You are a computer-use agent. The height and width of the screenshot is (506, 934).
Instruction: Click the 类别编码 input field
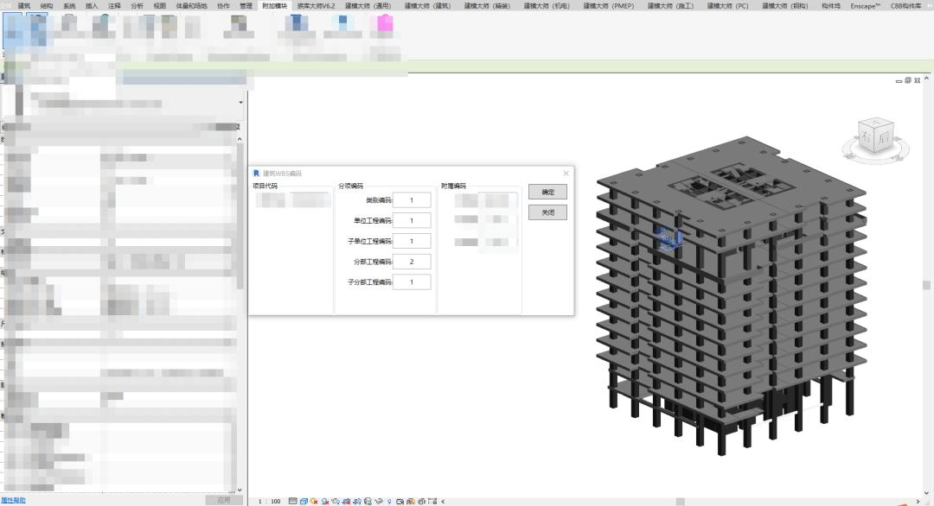coord(412,199)
